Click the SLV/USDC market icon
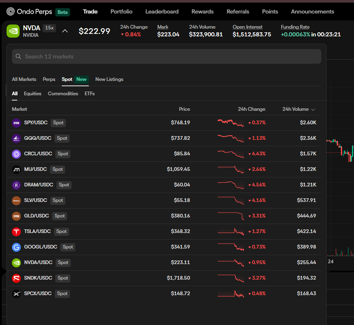The image size is (354, 325). 16,201
